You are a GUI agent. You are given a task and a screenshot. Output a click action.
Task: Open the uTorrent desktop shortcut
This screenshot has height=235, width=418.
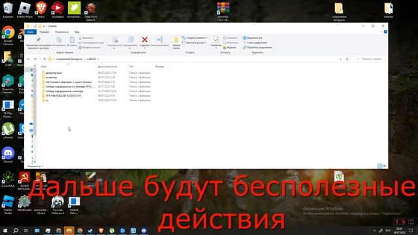[8, 131]
